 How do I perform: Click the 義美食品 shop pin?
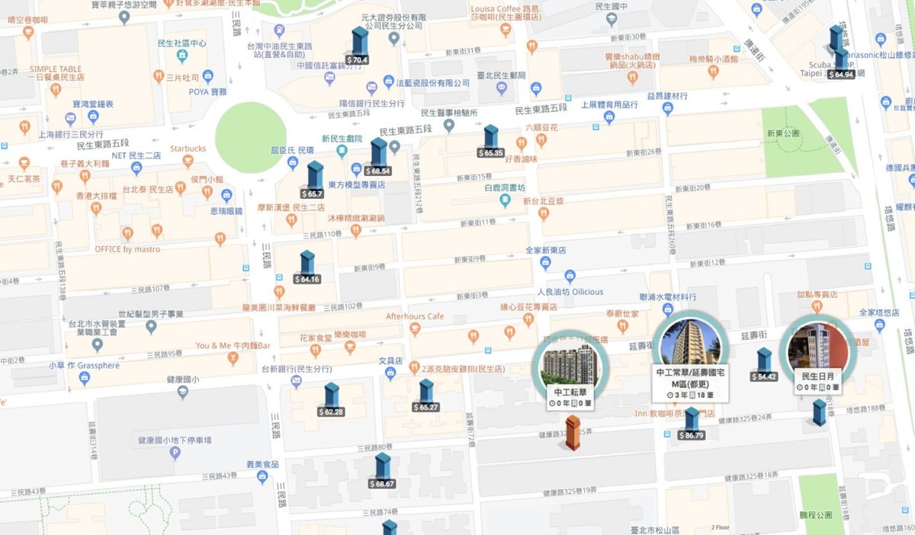coord(262,477)
